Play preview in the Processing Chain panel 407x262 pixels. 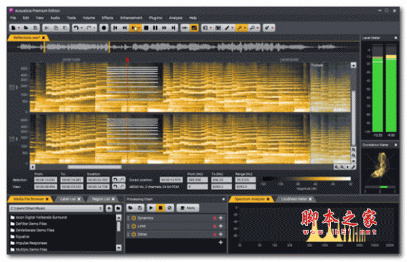point(151,208)
